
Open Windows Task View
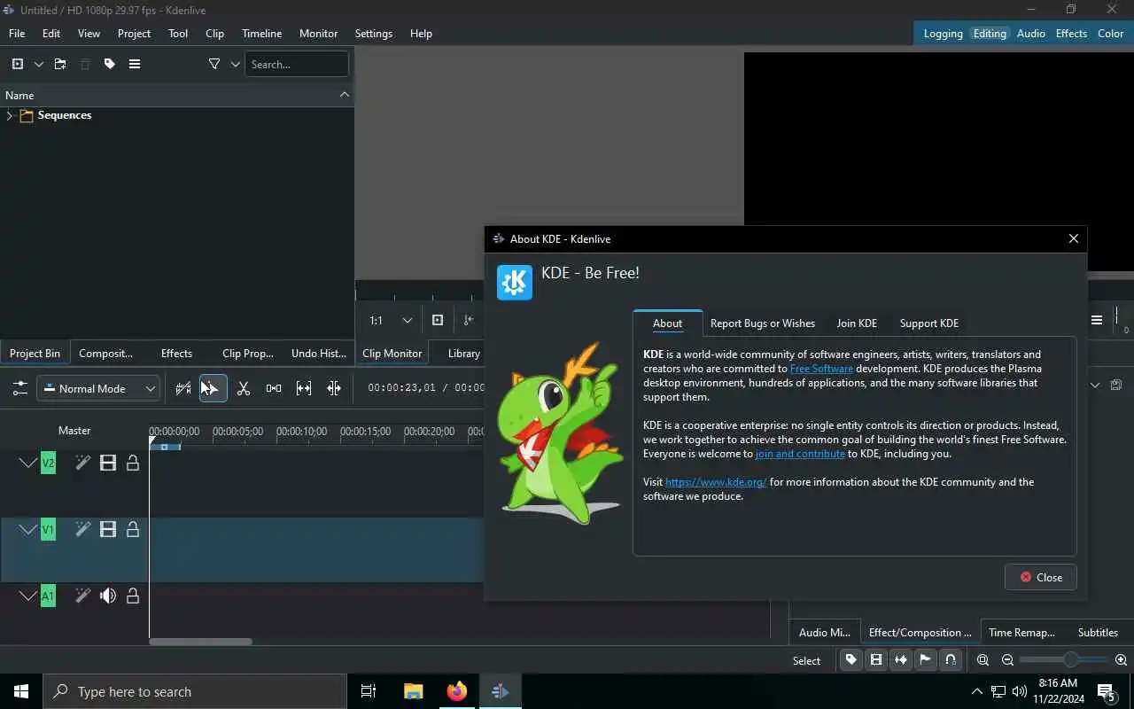tap(369, 691)
